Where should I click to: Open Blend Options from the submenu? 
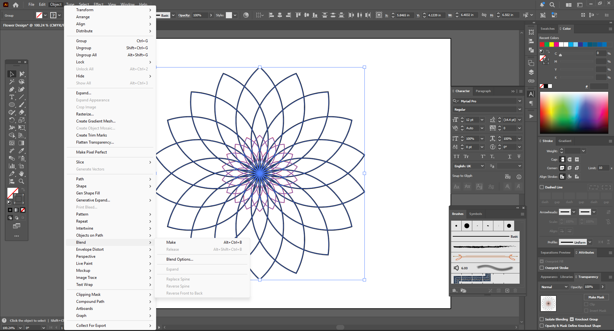tap(179, 259)
